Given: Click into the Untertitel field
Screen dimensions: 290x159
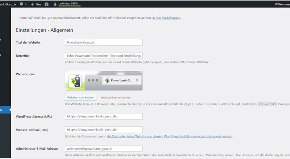Looking at the screenshot, I should click(x=104, y=56).
